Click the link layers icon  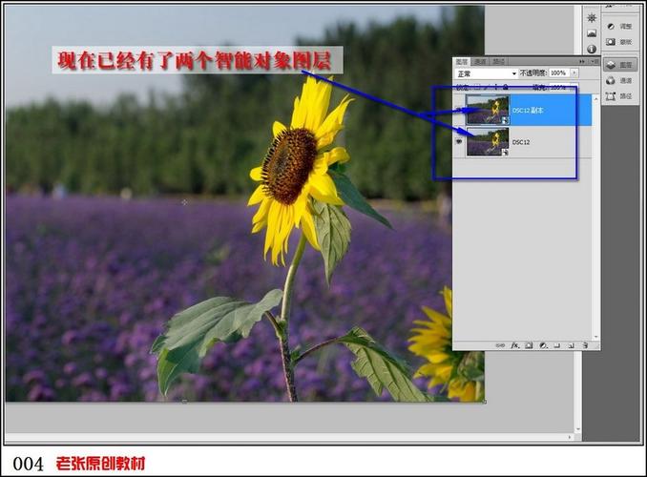click(500, 345)
